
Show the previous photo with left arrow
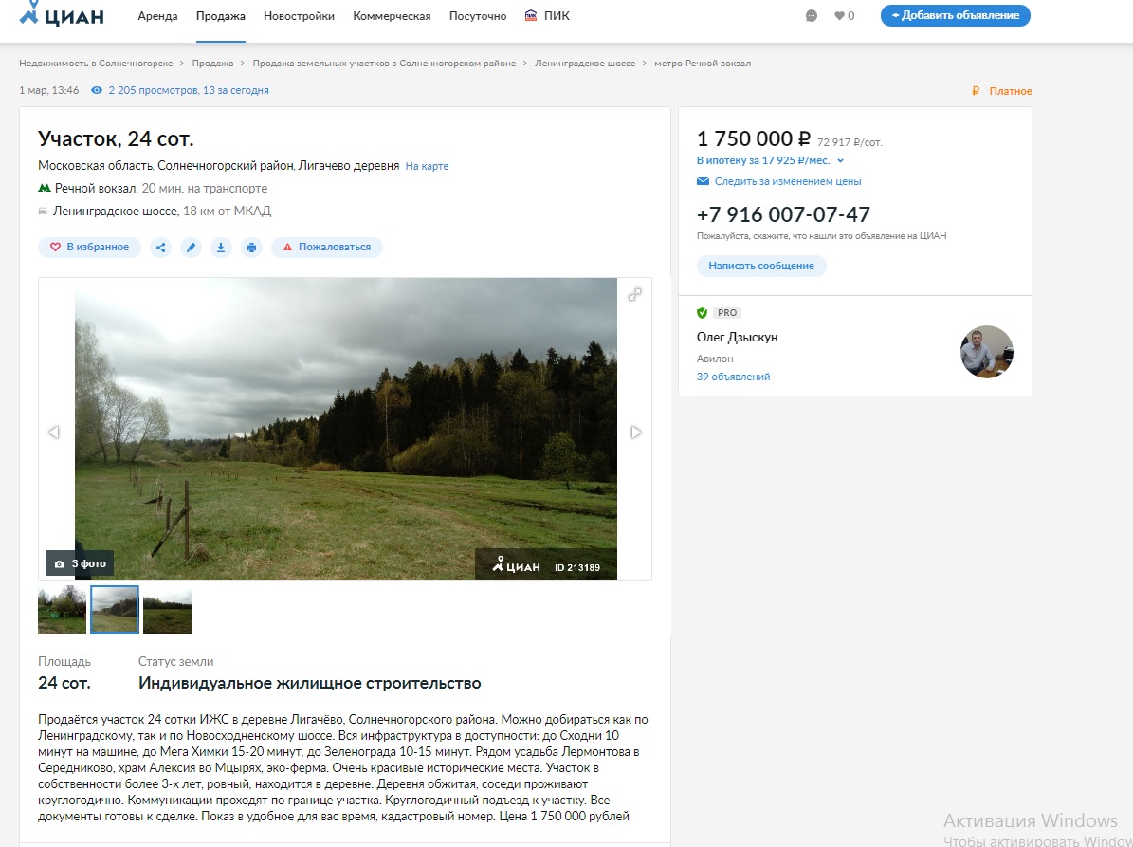[x=53, y=433]
